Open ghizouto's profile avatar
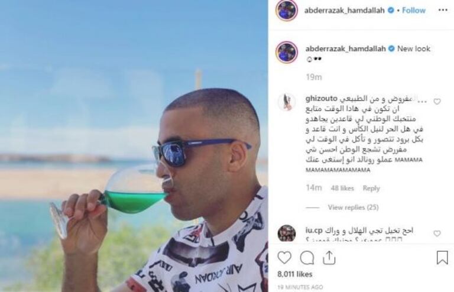The height and width of the screenshot is (292, 454). pos(287,102)
